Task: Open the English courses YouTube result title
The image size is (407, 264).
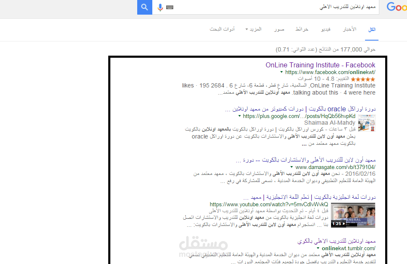Action: click(x=309, y=197)
